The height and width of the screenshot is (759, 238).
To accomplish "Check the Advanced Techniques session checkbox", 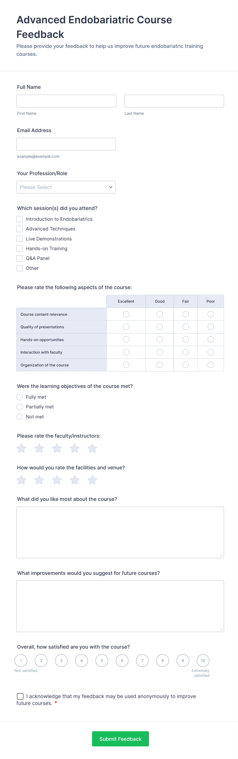I will 19,229.
